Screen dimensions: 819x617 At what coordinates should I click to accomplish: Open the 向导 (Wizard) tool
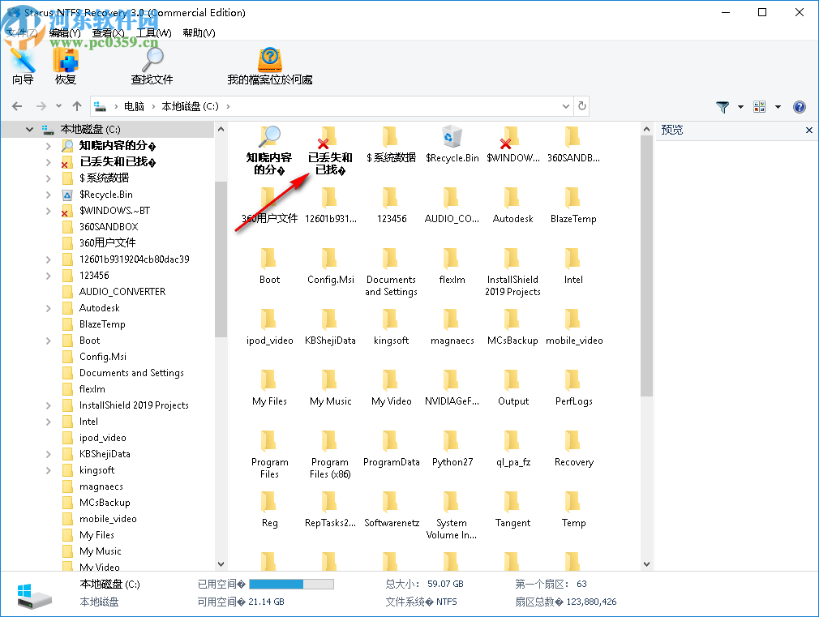(22, 63)
